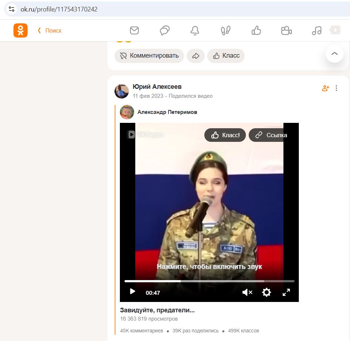Click the Odnoklassniki orange logo
The height and width of the screenshot is (341, 350).
(x=20, y=30)
